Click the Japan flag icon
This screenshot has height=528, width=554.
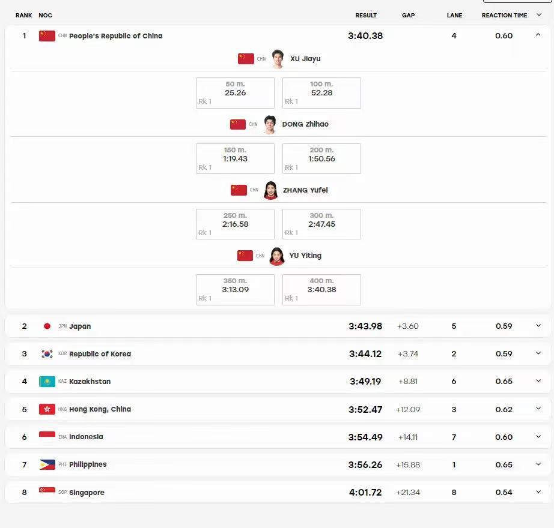[47, 326]
